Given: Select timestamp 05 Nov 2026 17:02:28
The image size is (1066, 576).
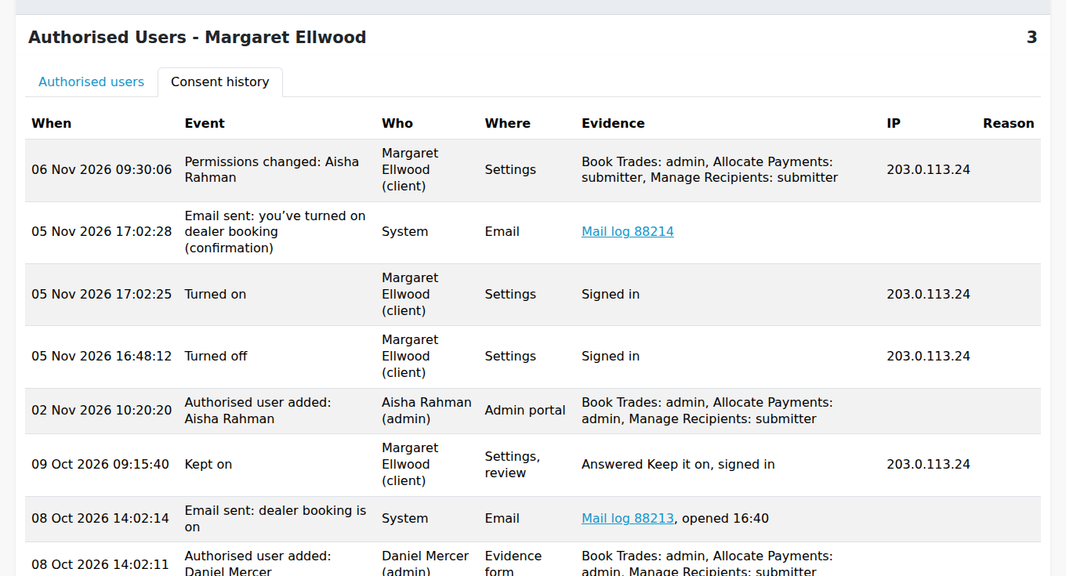Looking at the screenshot, I should (102, 232).
